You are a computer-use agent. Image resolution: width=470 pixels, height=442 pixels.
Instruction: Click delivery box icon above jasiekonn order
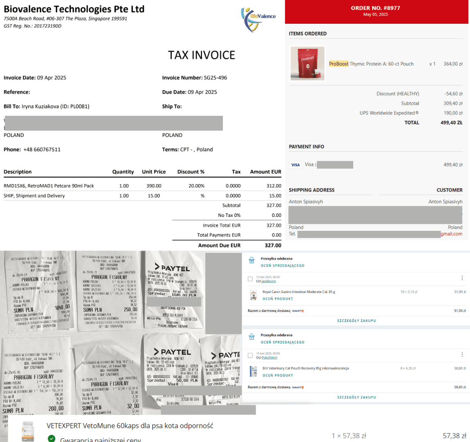click(x=252, y=260)
